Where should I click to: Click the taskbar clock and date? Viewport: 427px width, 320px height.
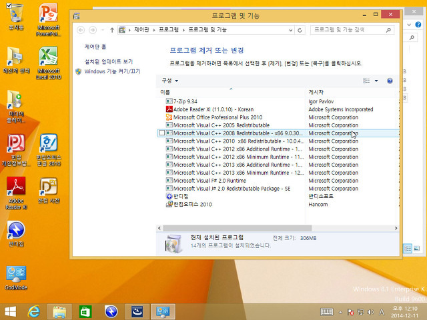pyautogui.click(x=405, y=312)
